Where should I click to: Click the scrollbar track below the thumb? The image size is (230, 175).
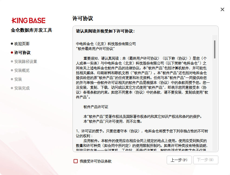pos(215,108)
